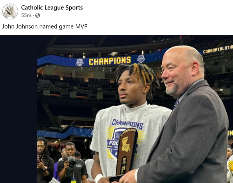Click the SAINTS signage on the left stands
Screen dimensions: 233x183
tap(62, 84)
